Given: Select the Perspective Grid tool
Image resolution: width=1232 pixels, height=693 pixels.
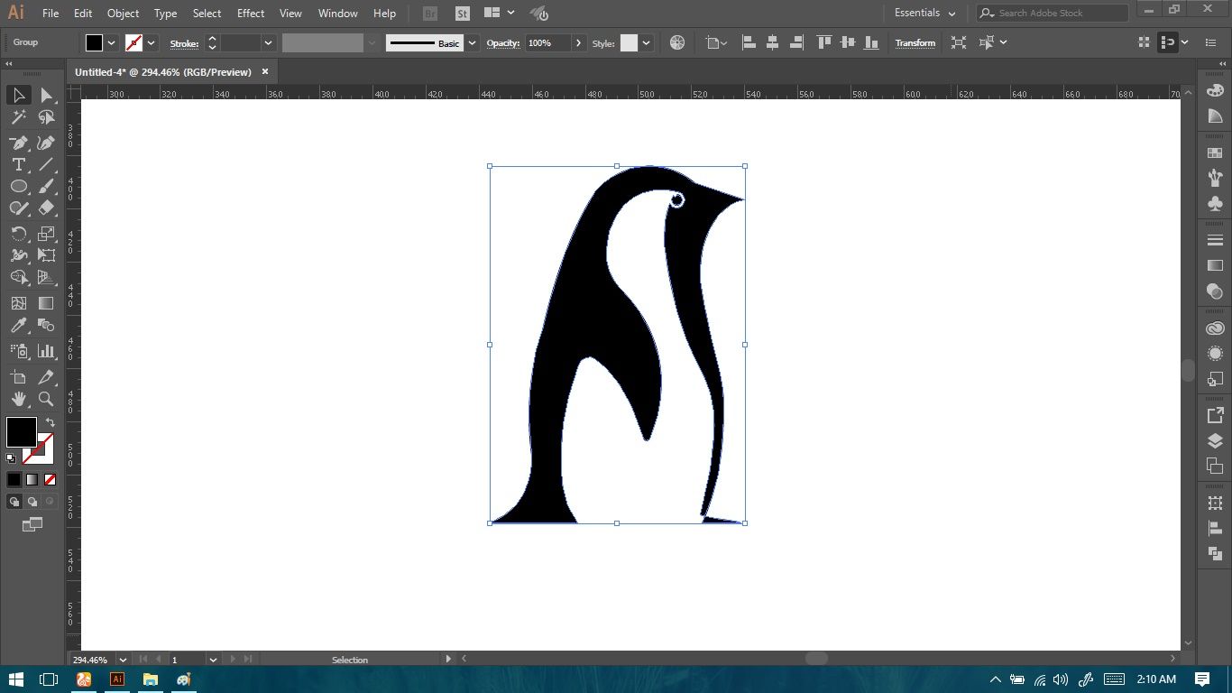Looking at the screenshot, I should (46, 277).
